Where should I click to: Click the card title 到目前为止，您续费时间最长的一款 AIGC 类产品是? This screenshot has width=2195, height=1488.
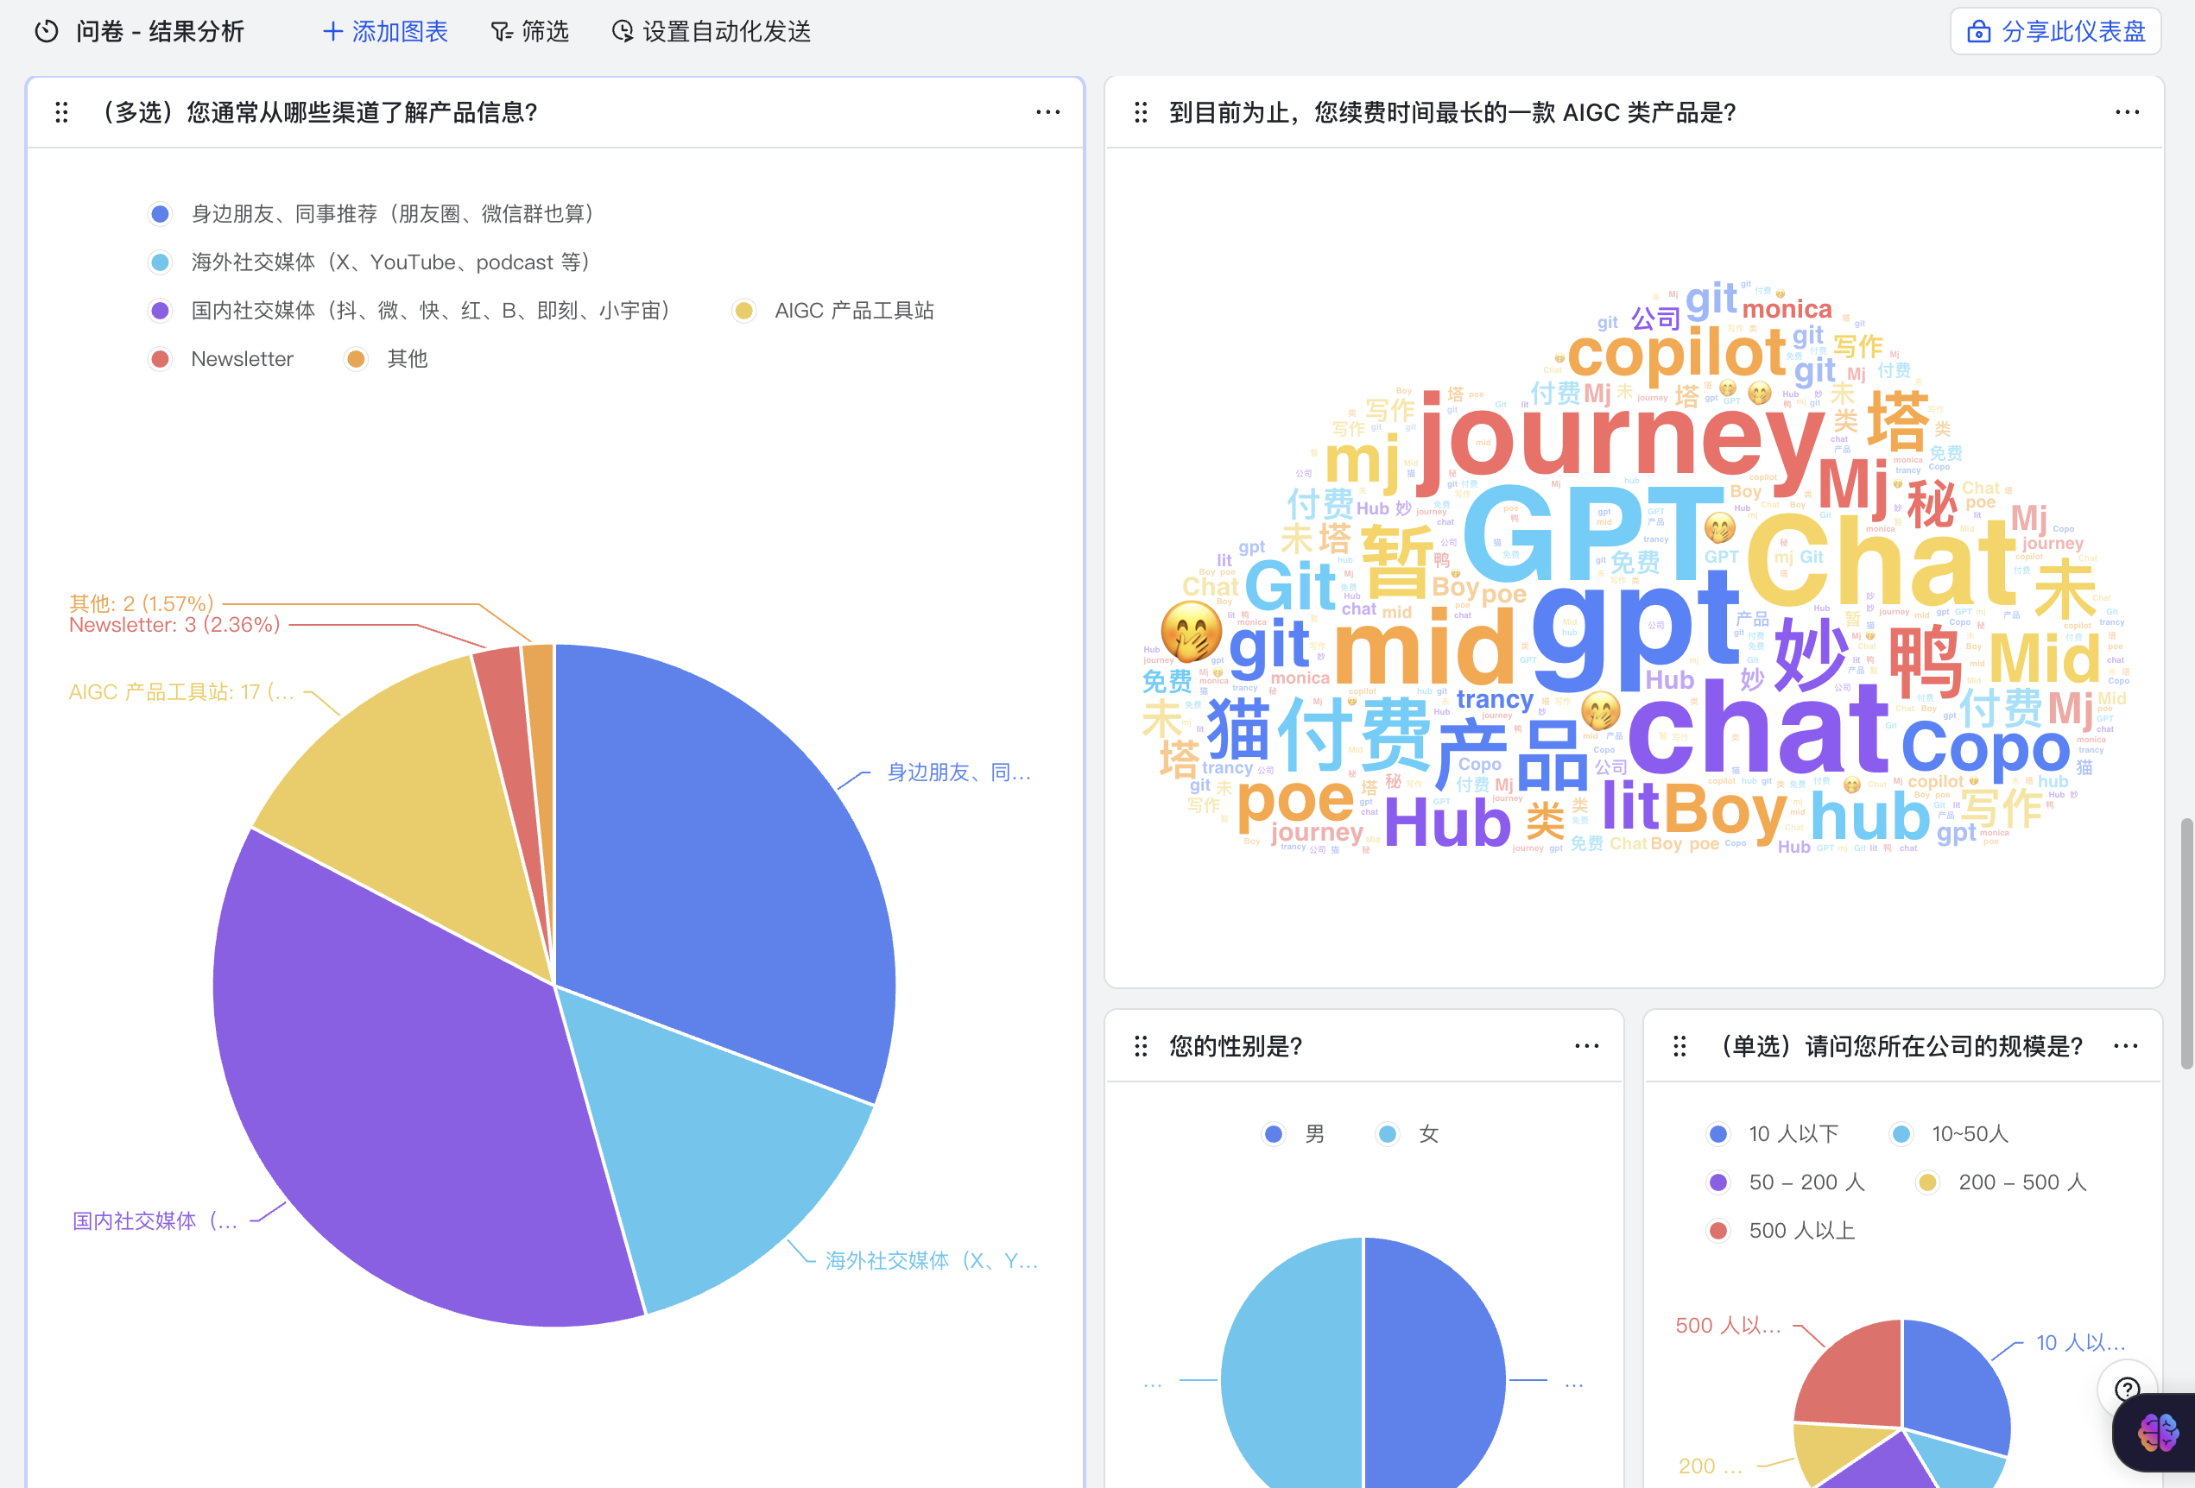[x=1452, y=112]
